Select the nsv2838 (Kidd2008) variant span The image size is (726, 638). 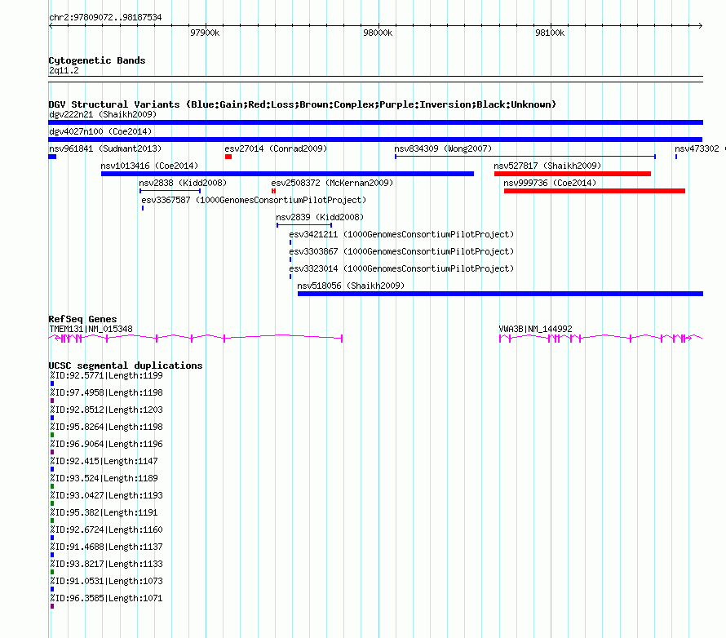[170, 191]
